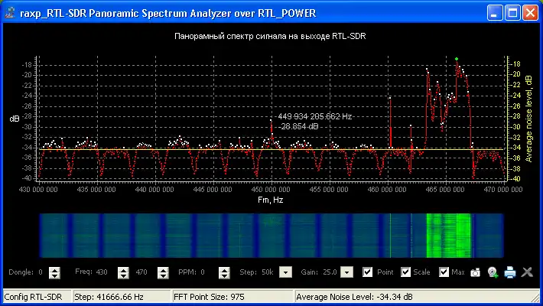The height and width of the screenshot is (306, 543).
Task: Click the 450 000 000 frequency axis label
Action: tap(271, 190)
